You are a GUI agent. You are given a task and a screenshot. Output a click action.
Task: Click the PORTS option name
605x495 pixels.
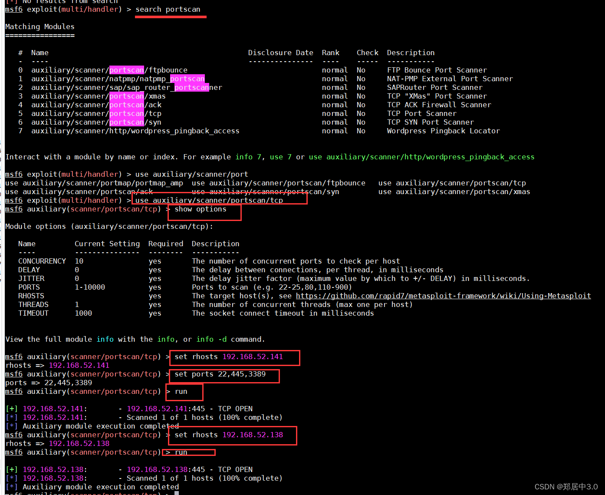coord(29,287)
